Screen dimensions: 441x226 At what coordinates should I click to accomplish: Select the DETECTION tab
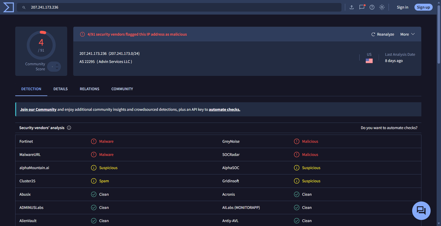tap(31, 89)
